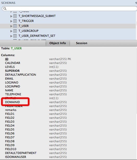
Task: Select T_SHORTMESSAGE_SUBMIT in schema tree
Action: click(x=37, y=16)
